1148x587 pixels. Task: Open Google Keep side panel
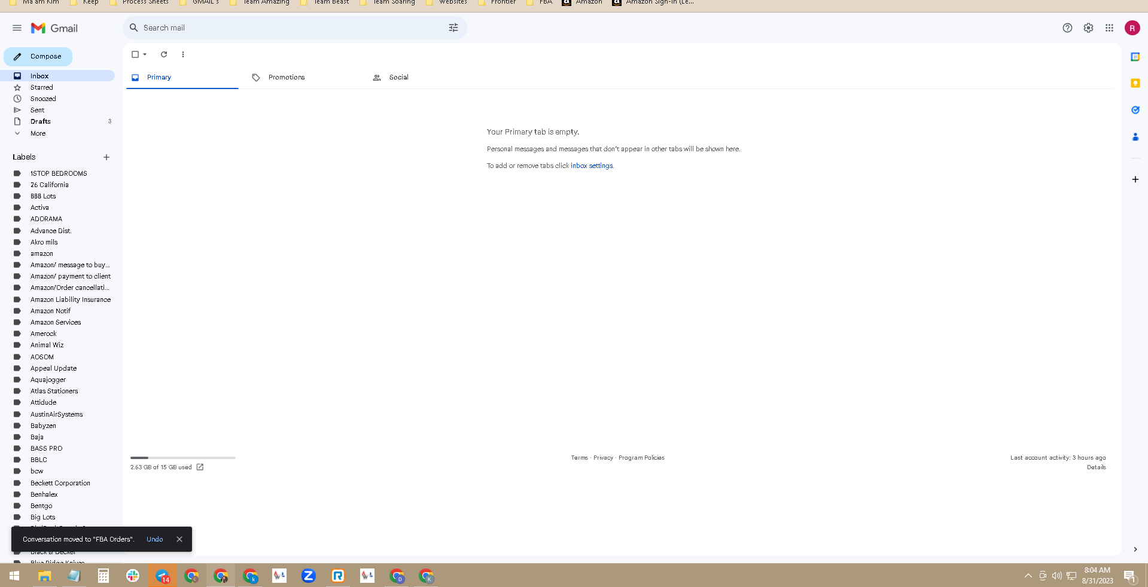point(1135,83)
